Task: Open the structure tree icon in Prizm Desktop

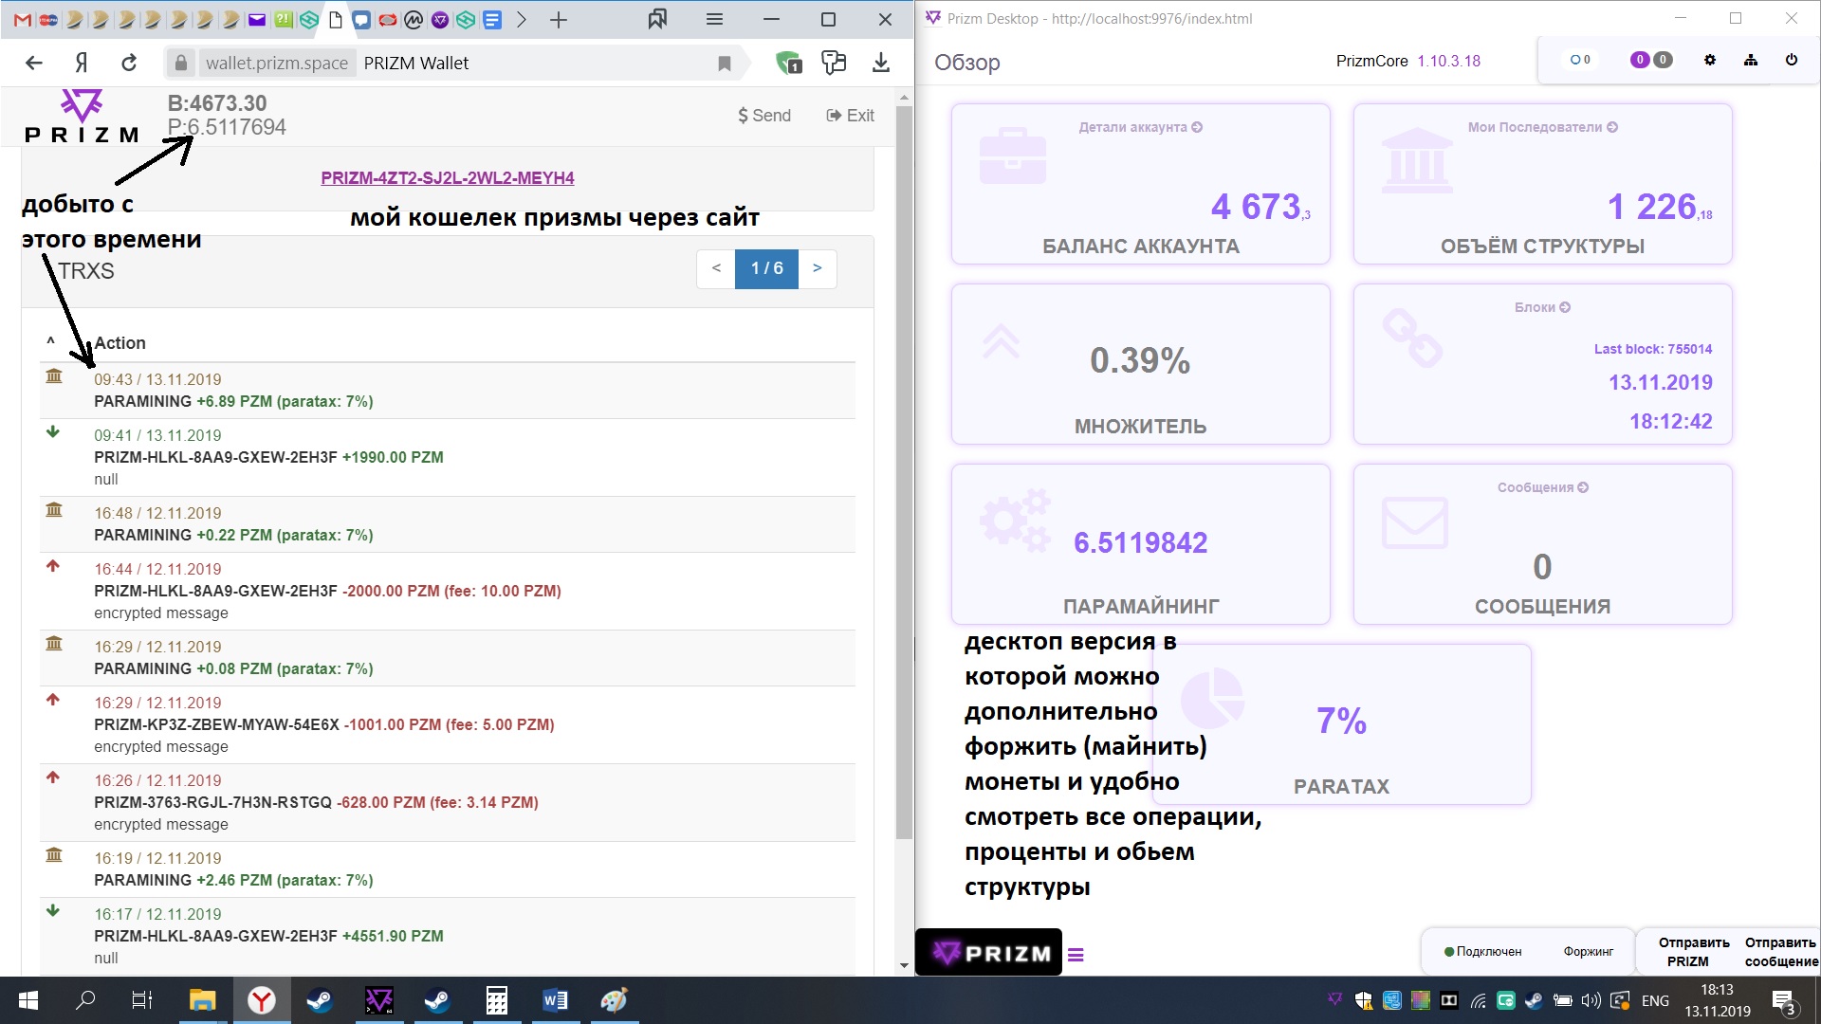Action: [x=1751, y=60]
